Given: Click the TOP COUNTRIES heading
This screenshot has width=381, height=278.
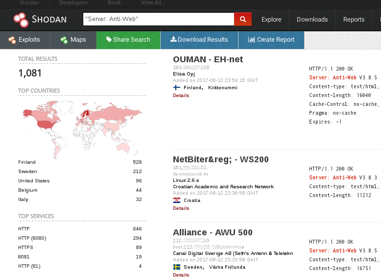Looking at the screenshot, I should [39, 91].
